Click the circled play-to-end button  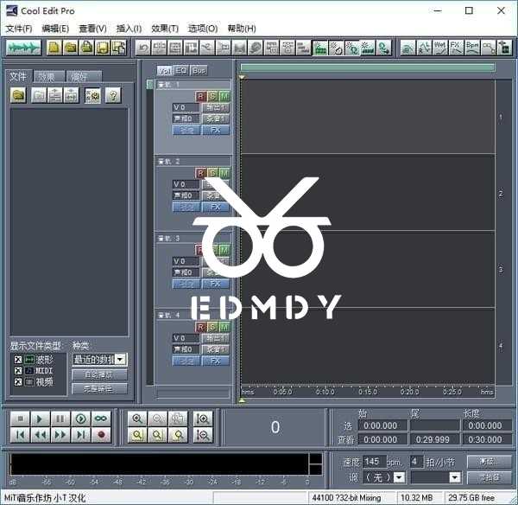[80, 419]
